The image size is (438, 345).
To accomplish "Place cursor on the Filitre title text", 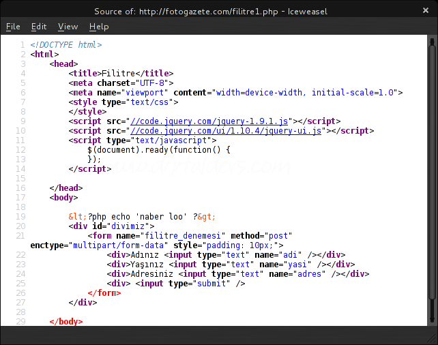I will [x=118, y=74].
